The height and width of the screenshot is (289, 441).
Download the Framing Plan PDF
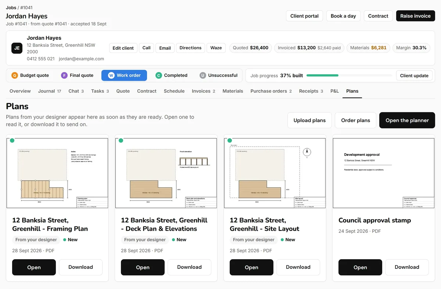point(80,267)
